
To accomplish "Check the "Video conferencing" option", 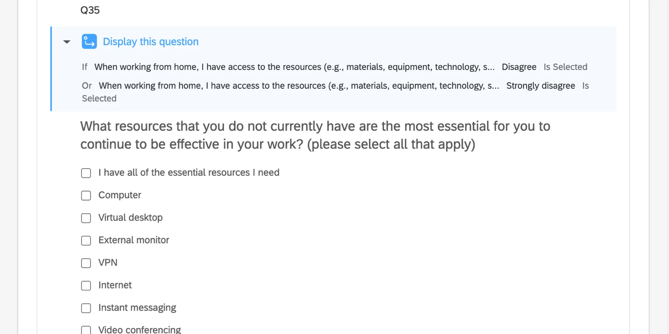I will [86, 330].
